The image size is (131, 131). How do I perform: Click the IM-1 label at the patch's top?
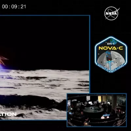pyautogui.click(x=110, y=44)
